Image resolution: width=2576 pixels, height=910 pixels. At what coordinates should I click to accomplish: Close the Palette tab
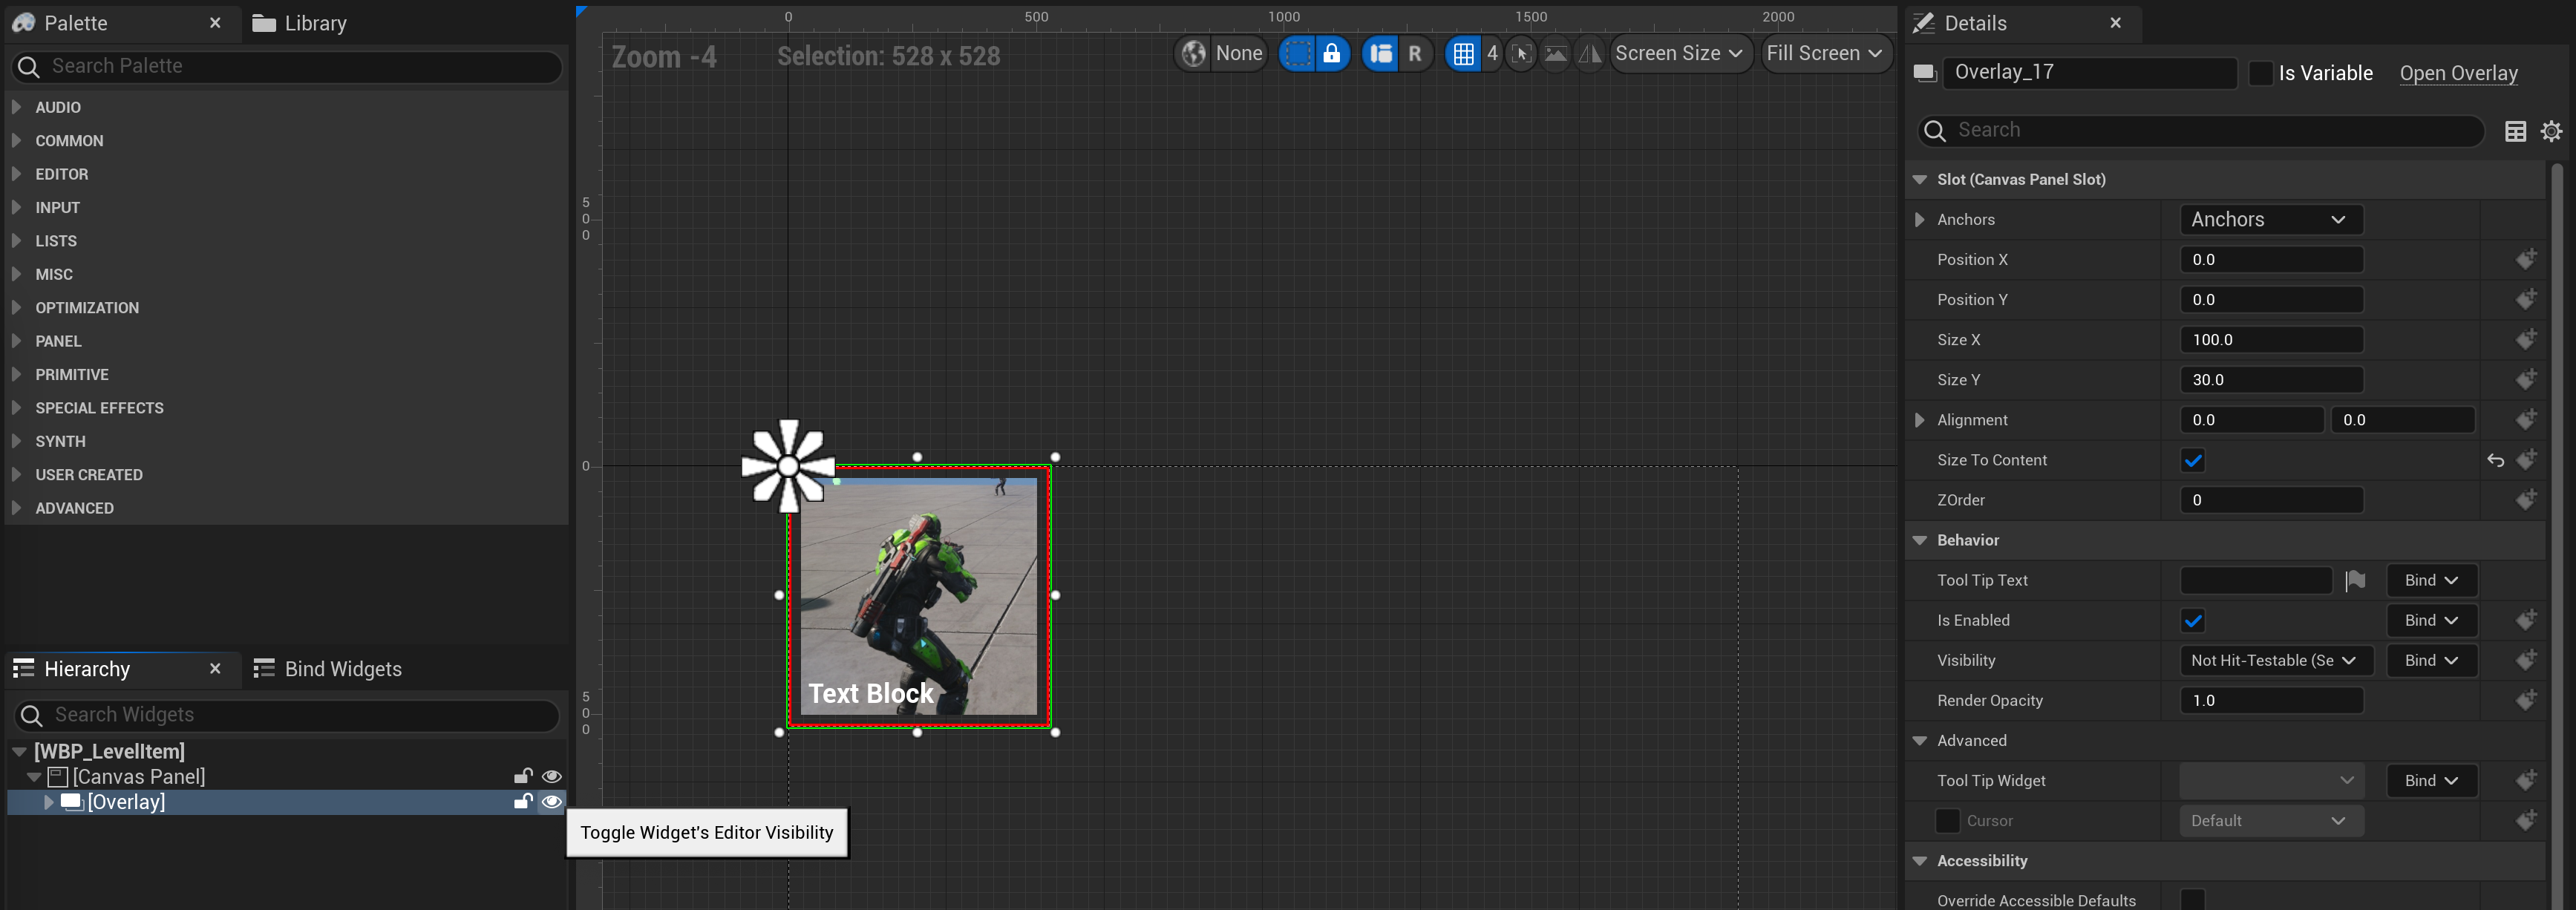215,22
